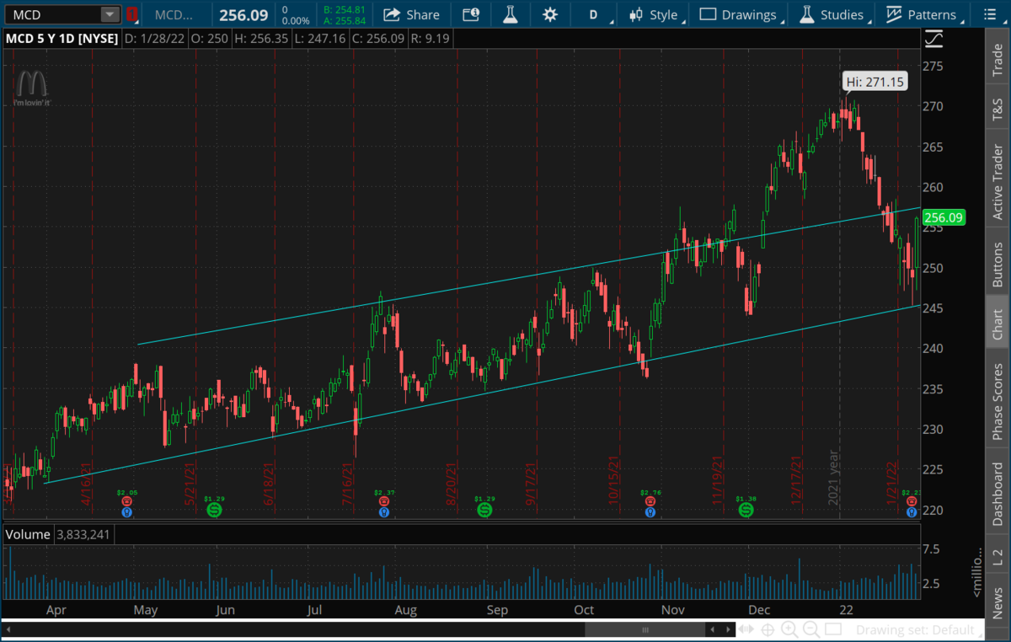Click the 10/15/21 expiration date label
Viewport: 1011px width, 642px height.
click(614, 480)
